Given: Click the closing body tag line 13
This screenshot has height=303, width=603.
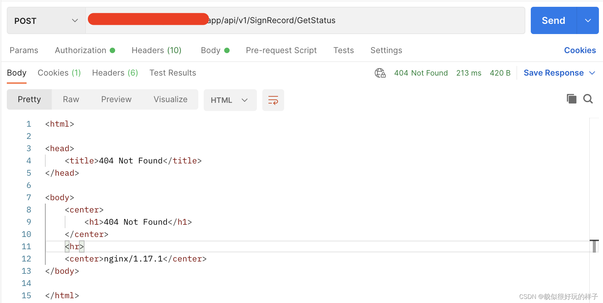Looking at the screenshot, I should pos(62,271).
